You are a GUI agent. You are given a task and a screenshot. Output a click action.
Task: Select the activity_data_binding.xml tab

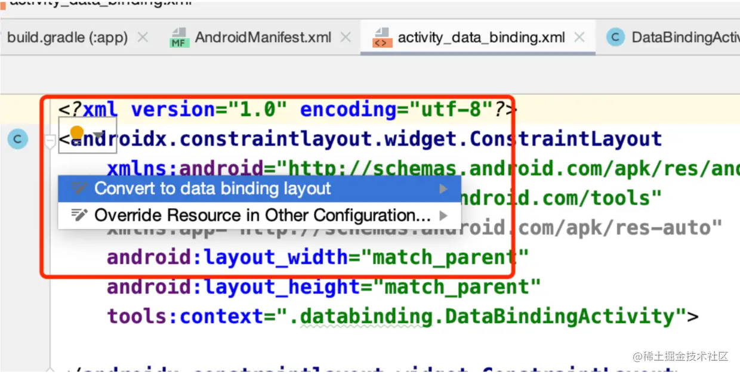pos(481,38)
